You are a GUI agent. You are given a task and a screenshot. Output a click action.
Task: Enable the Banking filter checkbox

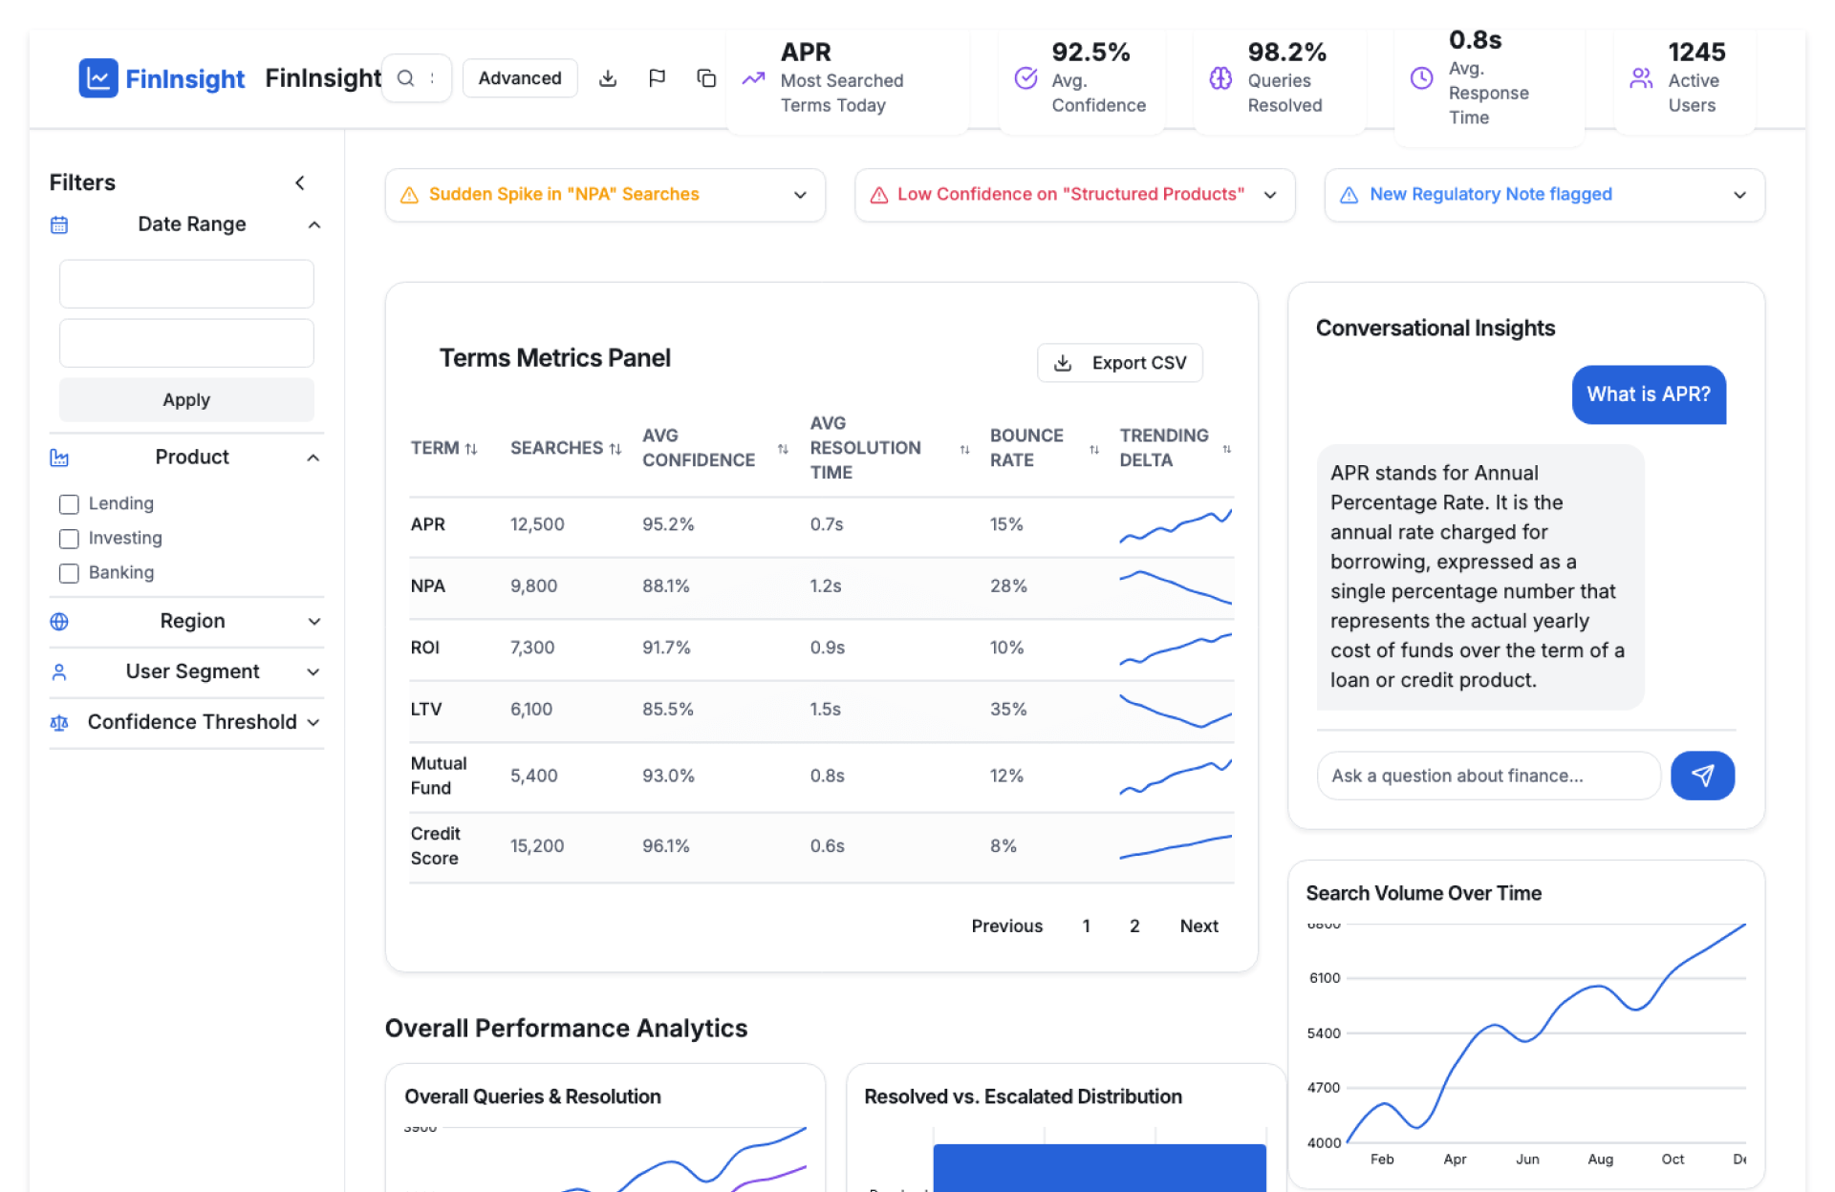(69, 573)
